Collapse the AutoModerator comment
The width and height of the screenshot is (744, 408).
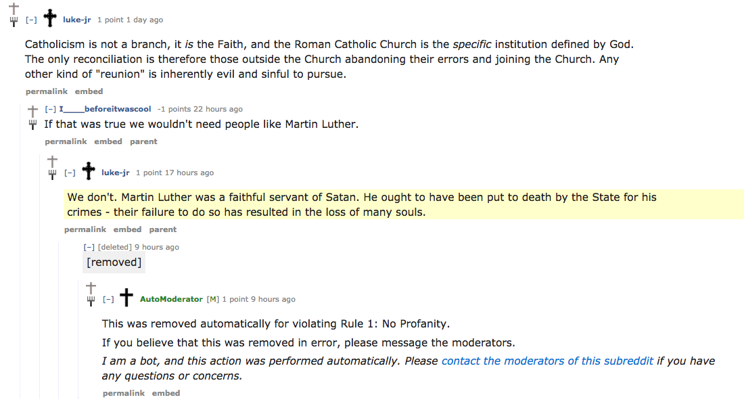(108, 299)
